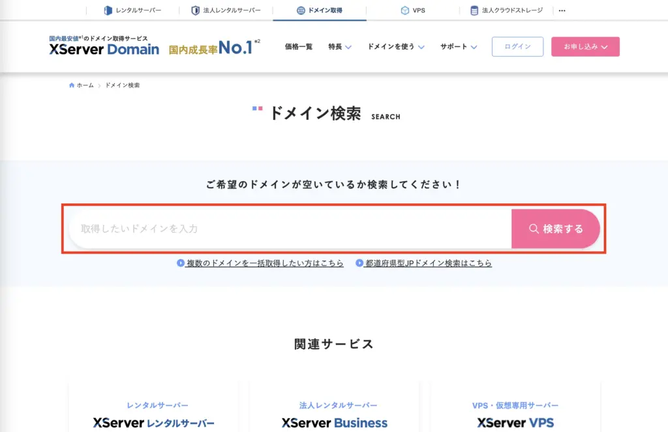Image resolution: width=668 pixels, height=432 pixels.
Task: Click the レンタルサーバー server icon in top bar
Action: 108,10
